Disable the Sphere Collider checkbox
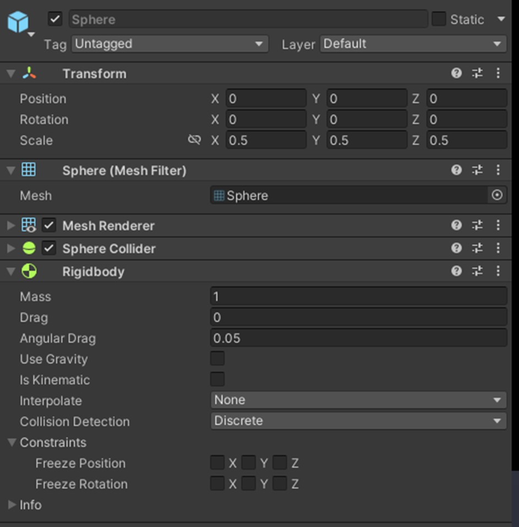Viewport: 519px width, 527px height. [49, 249]
